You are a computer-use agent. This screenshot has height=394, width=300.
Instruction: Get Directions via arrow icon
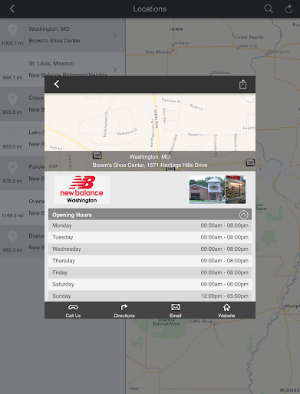[124, 307]
